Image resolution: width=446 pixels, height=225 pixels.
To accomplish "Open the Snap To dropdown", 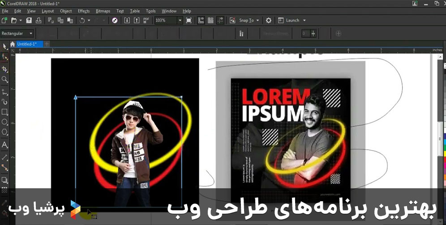I will point(249,20).
